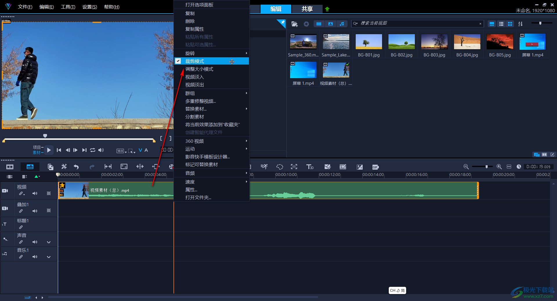Zoom out the timeline

coord(466,167)
